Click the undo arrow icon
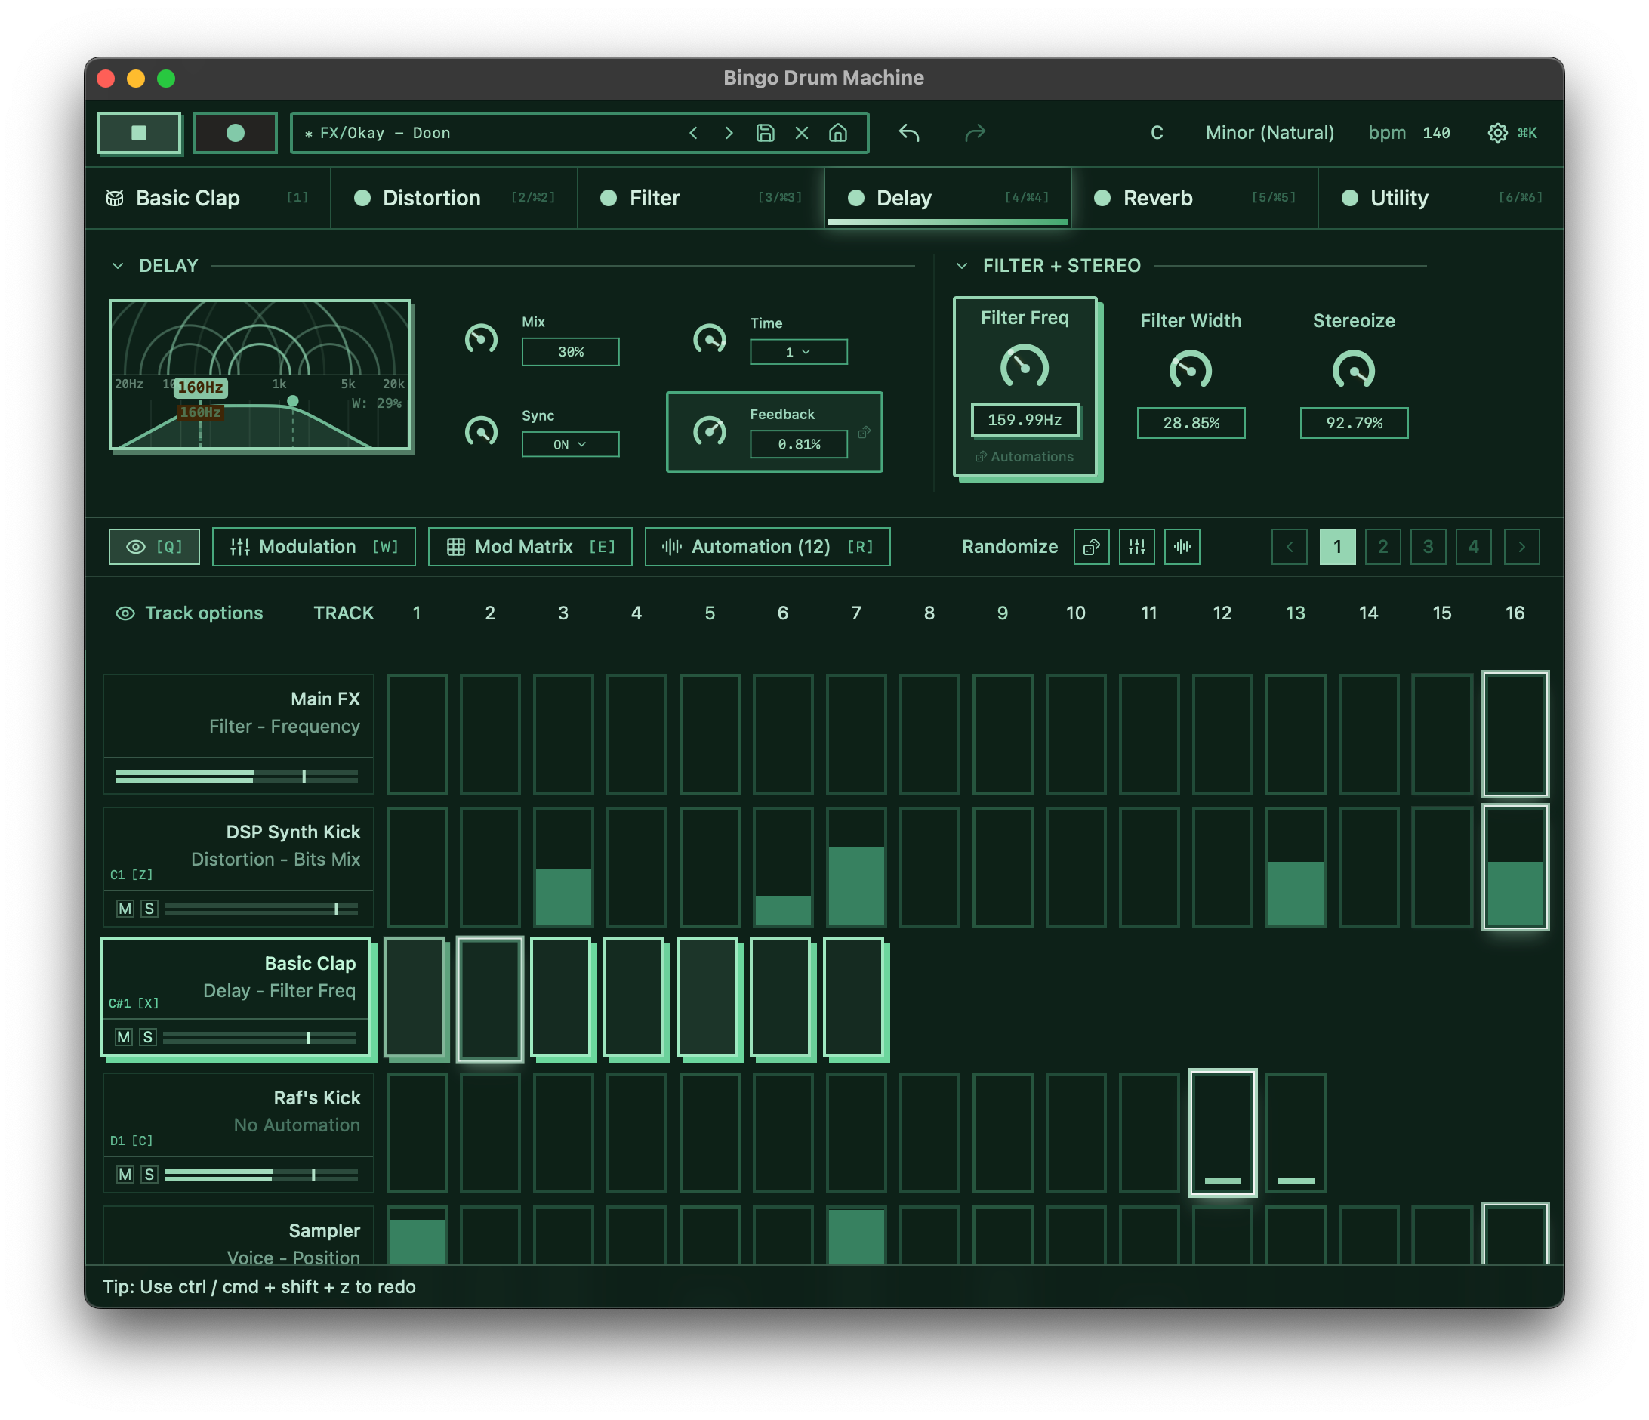This screenshot has height=1420, width=1649. [909, 133]
